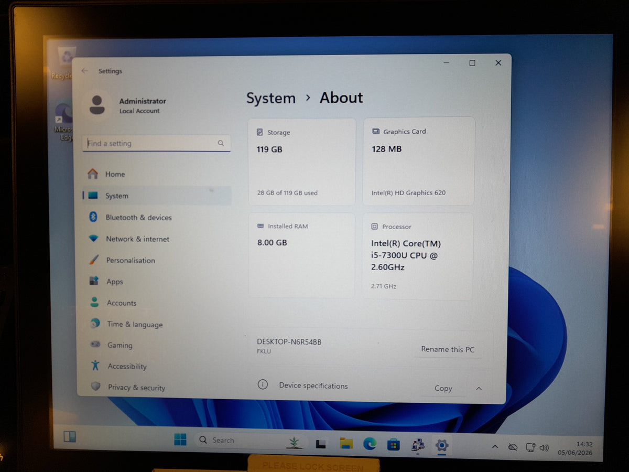Click the Device specifications info icon
Image resolution: width=629 pixels, height=472 pixels.
pyautogui.click(x=263, y=384)
